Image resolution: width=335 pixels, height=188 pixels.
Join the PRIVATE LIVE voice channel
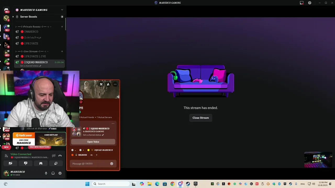click(39, 56)
